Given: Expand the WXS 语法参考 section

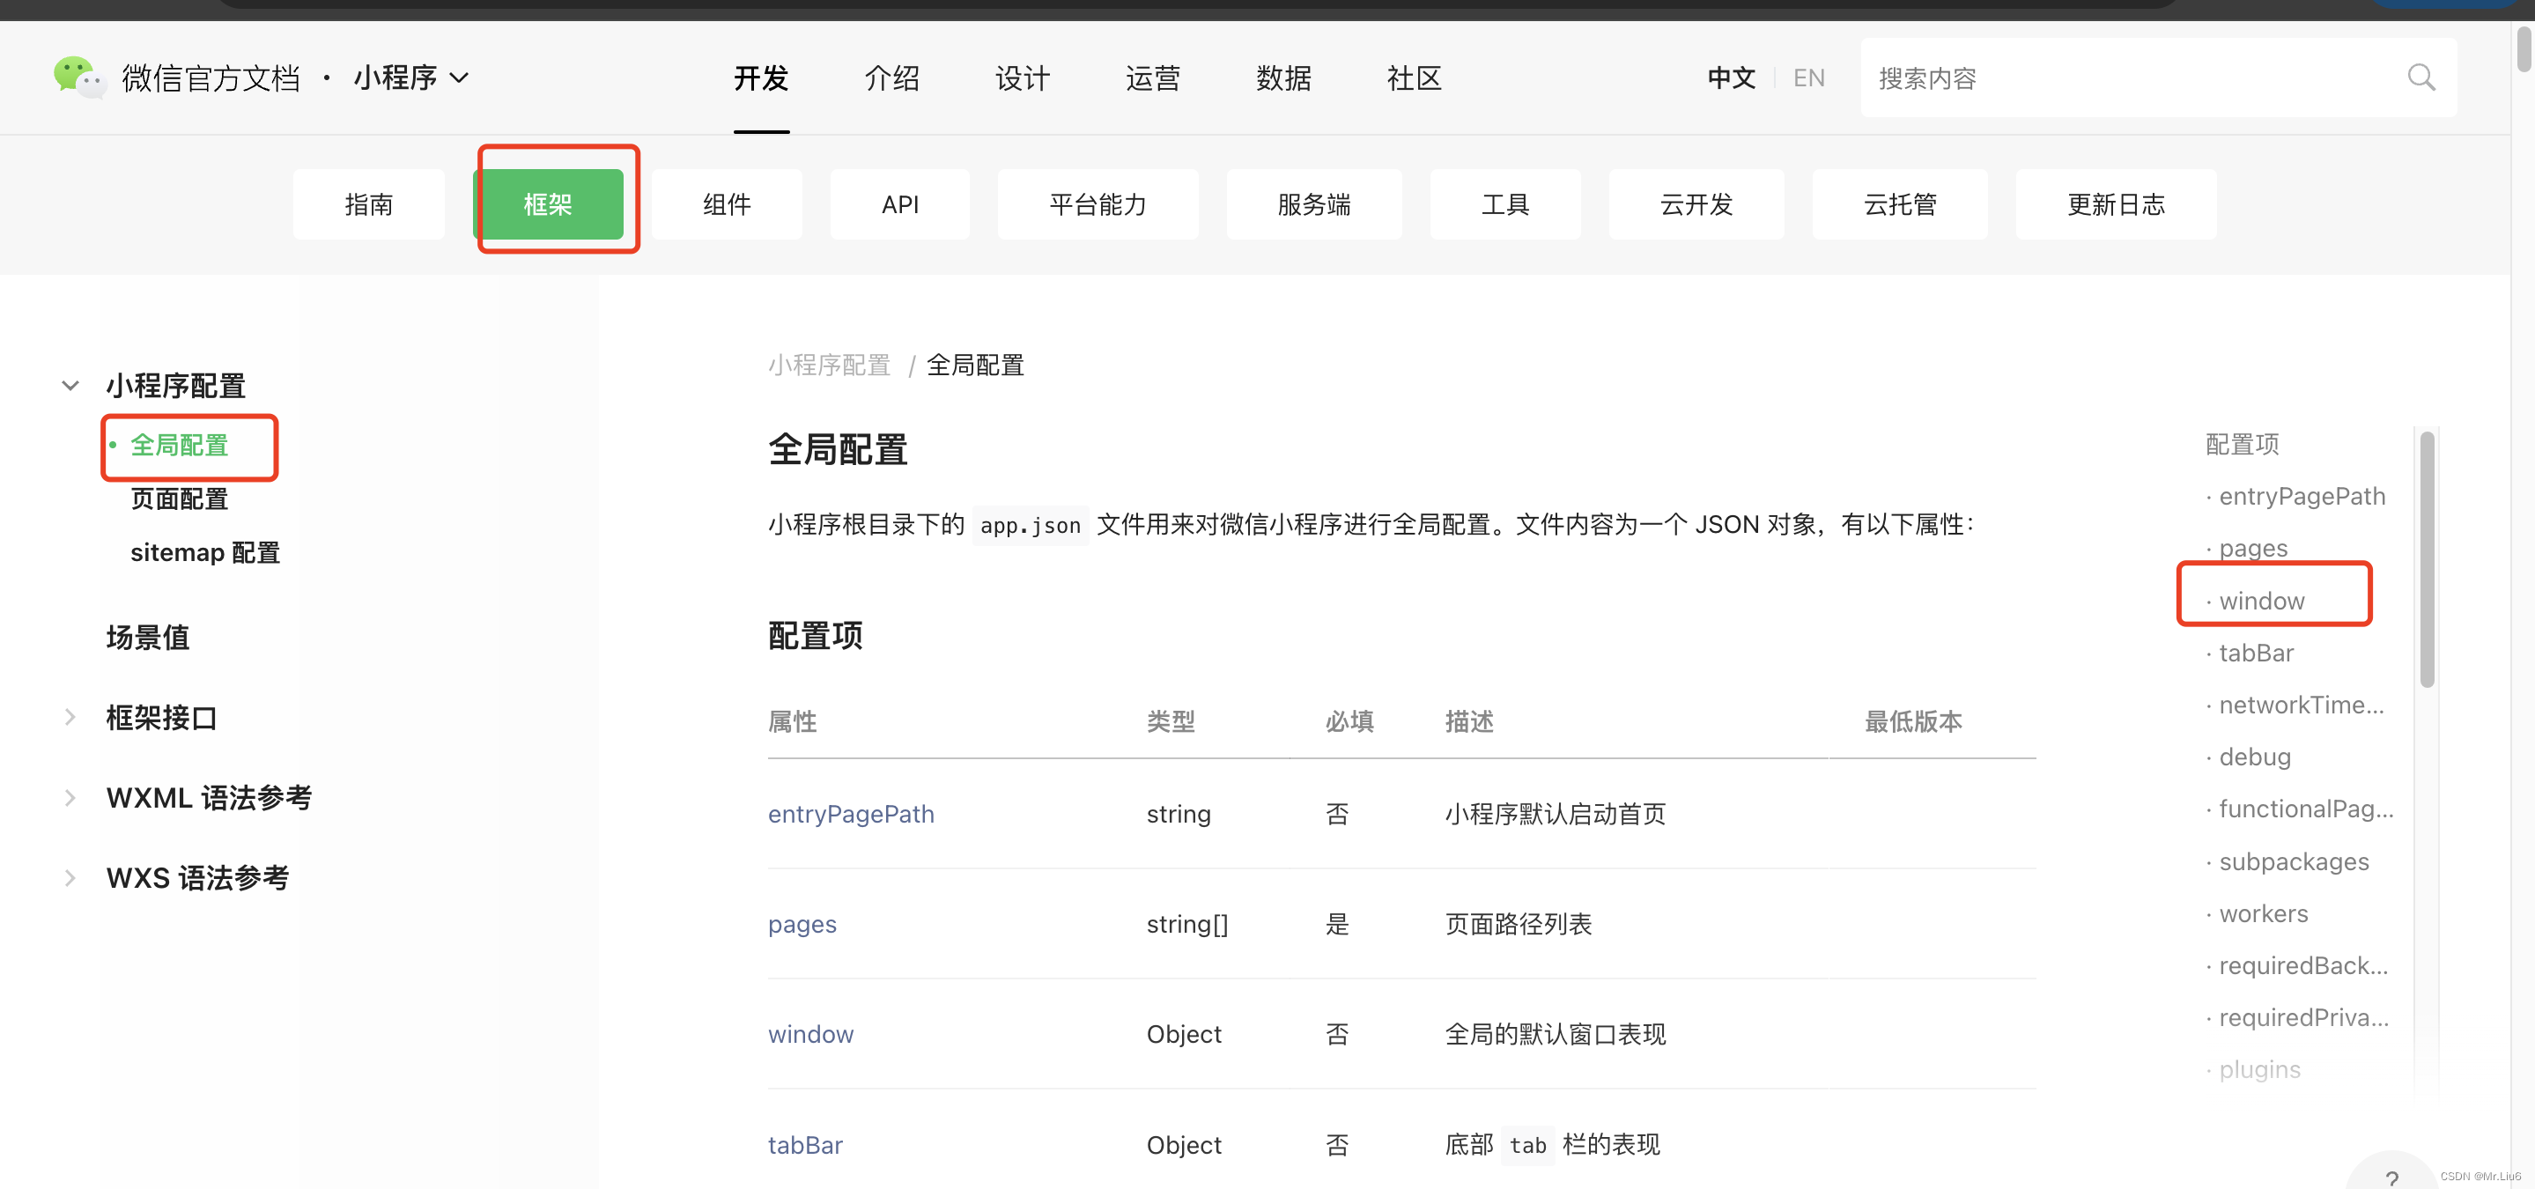Looking at the screenshot, I should [70, 877].
